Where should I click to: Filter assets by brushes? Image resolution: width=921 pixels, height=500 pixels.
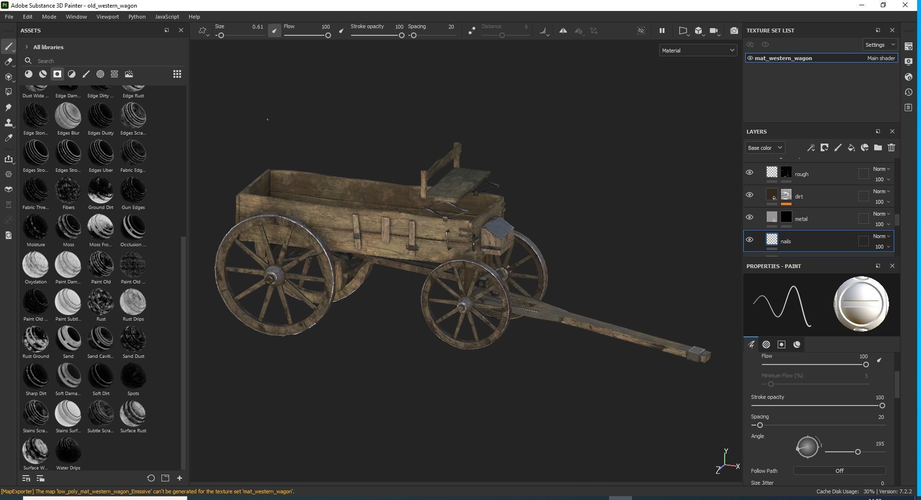[x=86, y=74]
